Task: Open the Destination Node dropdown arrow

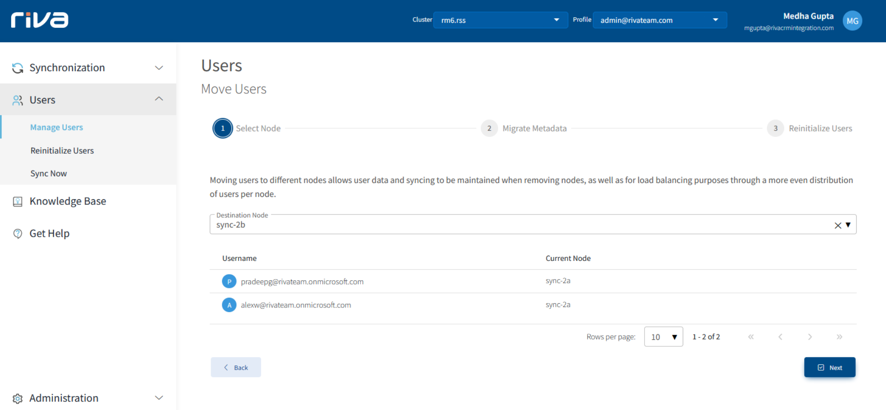Action: pos(848,225)
